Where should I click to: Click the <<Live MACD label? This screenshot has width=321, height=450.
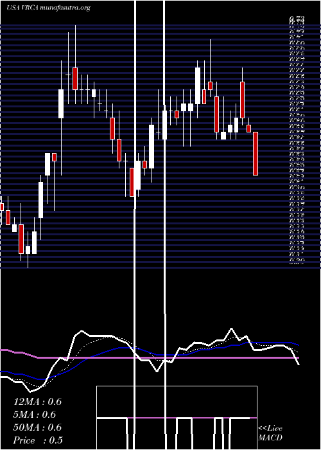tap(270, 433)
